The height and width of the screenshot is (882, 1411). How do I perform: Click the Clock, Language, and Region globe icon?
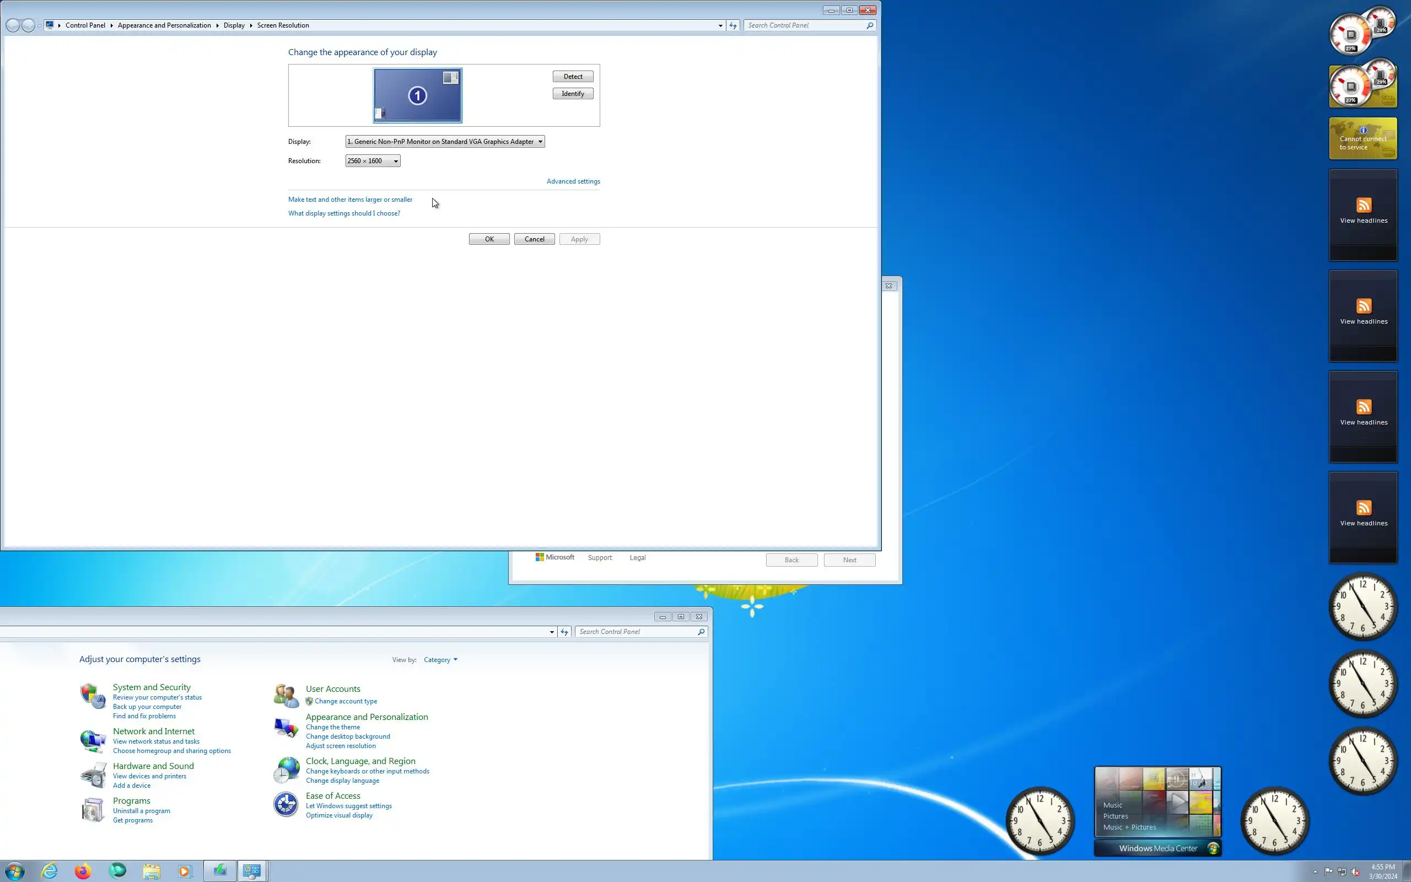[286, 770]
